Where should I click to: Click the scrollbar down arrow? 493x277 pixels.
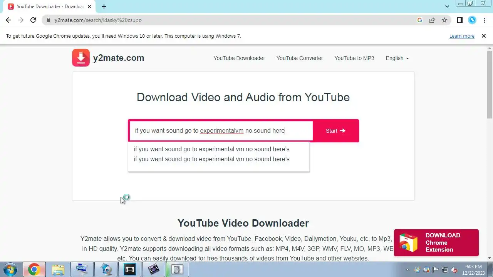(490, 258)
